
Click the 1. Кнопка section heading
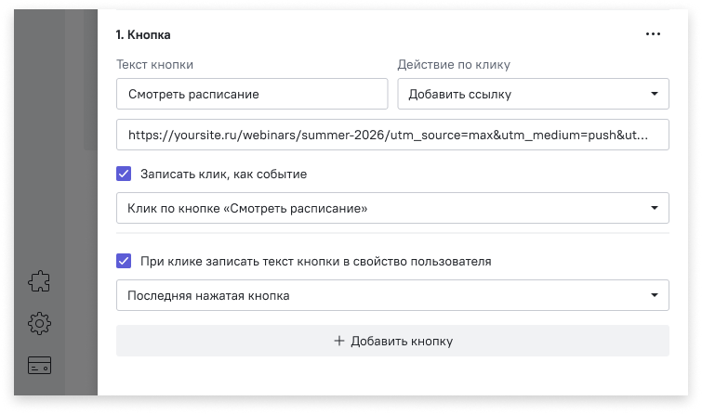point(143,35)
